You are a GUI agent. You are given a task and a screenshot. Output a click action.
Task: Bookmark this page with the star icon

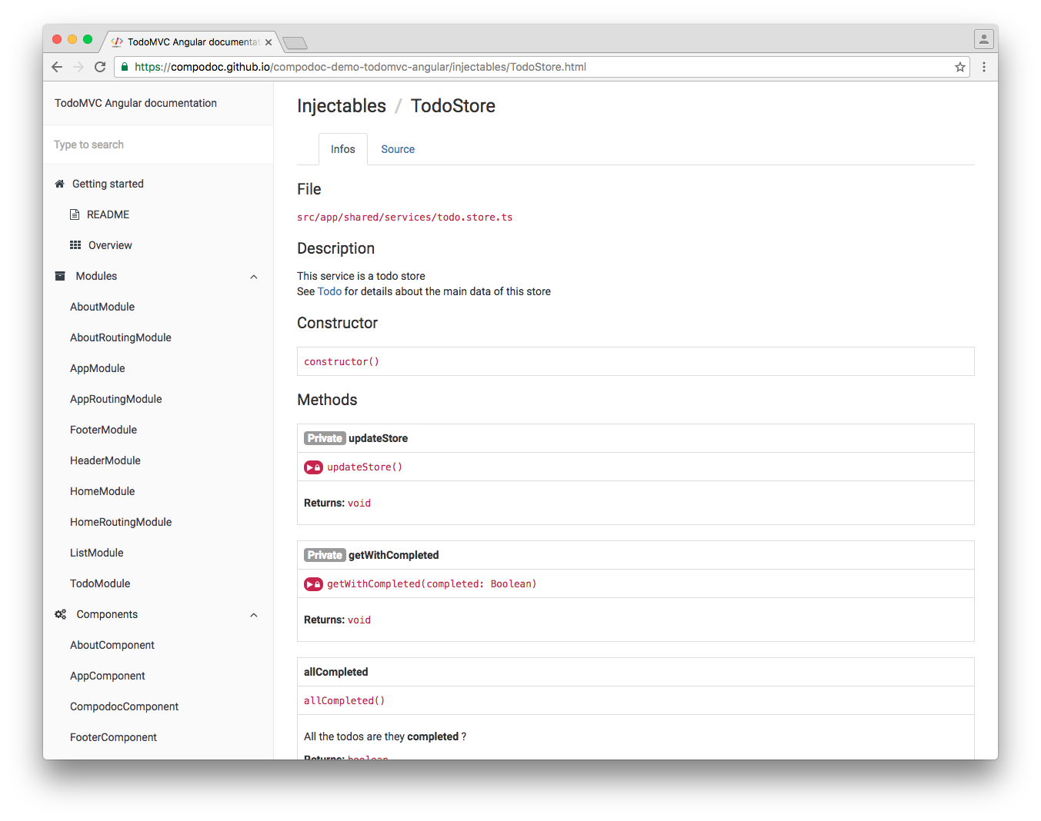(x=960, y=67)
